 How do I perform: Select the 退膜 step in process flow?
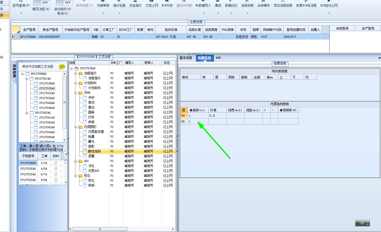[91, 156]
